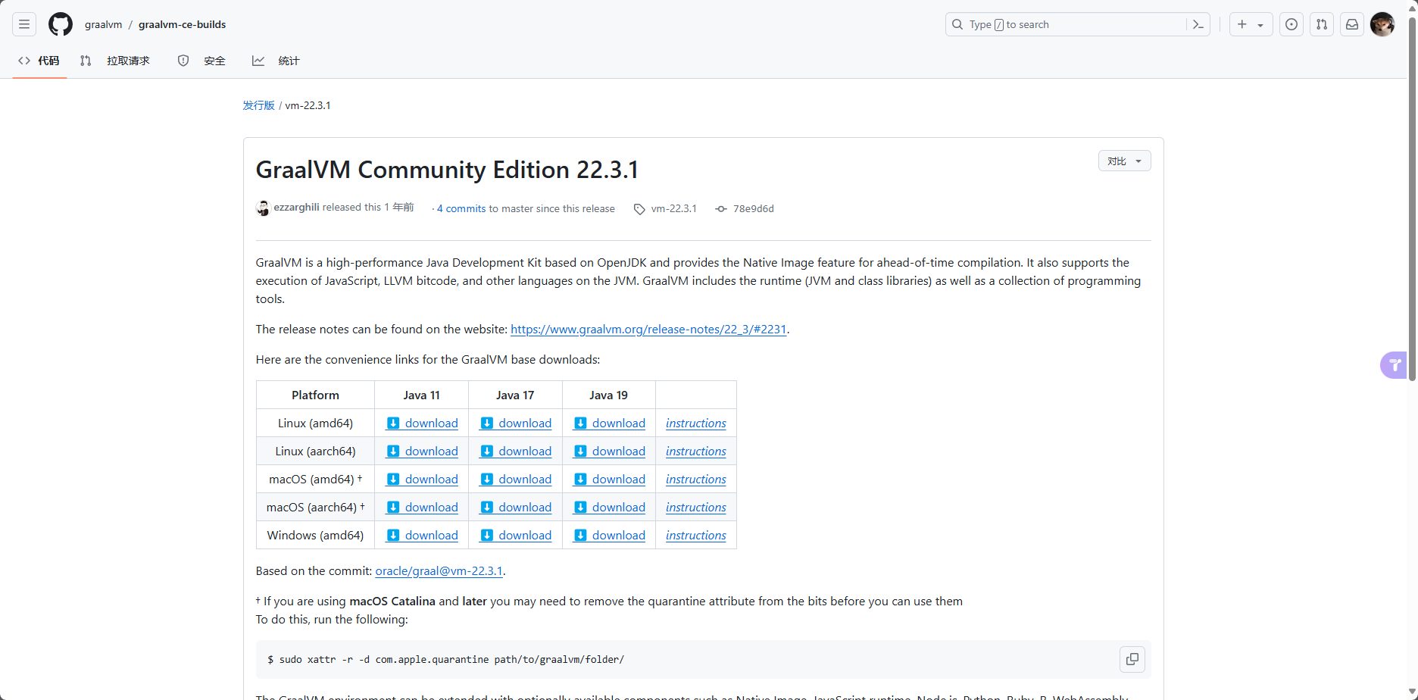Viewport: 1418px width, 700px height.
Task: Download macOS (amd64) Java 17 build
Action: [x=515, y=480]
